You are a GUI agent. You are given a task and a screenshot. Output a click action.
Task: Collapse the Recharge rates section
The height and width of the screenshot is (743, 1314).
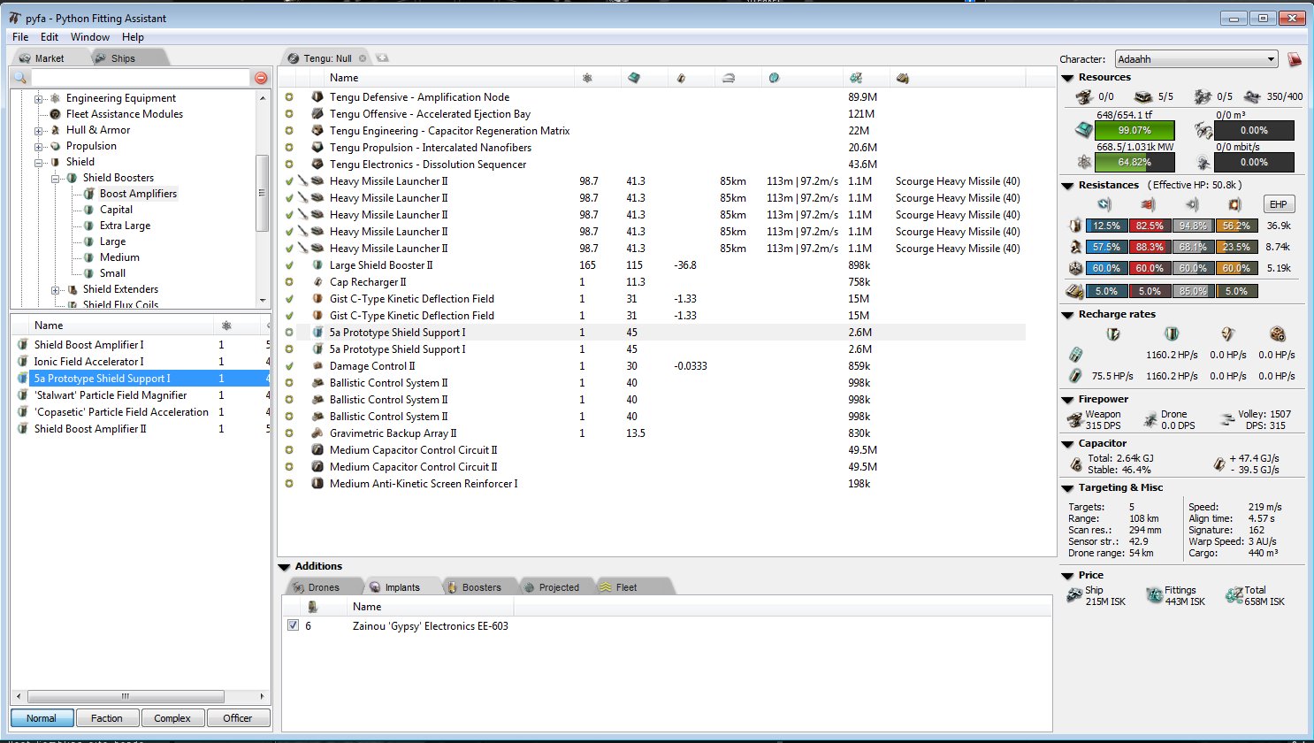[1068, 315]
